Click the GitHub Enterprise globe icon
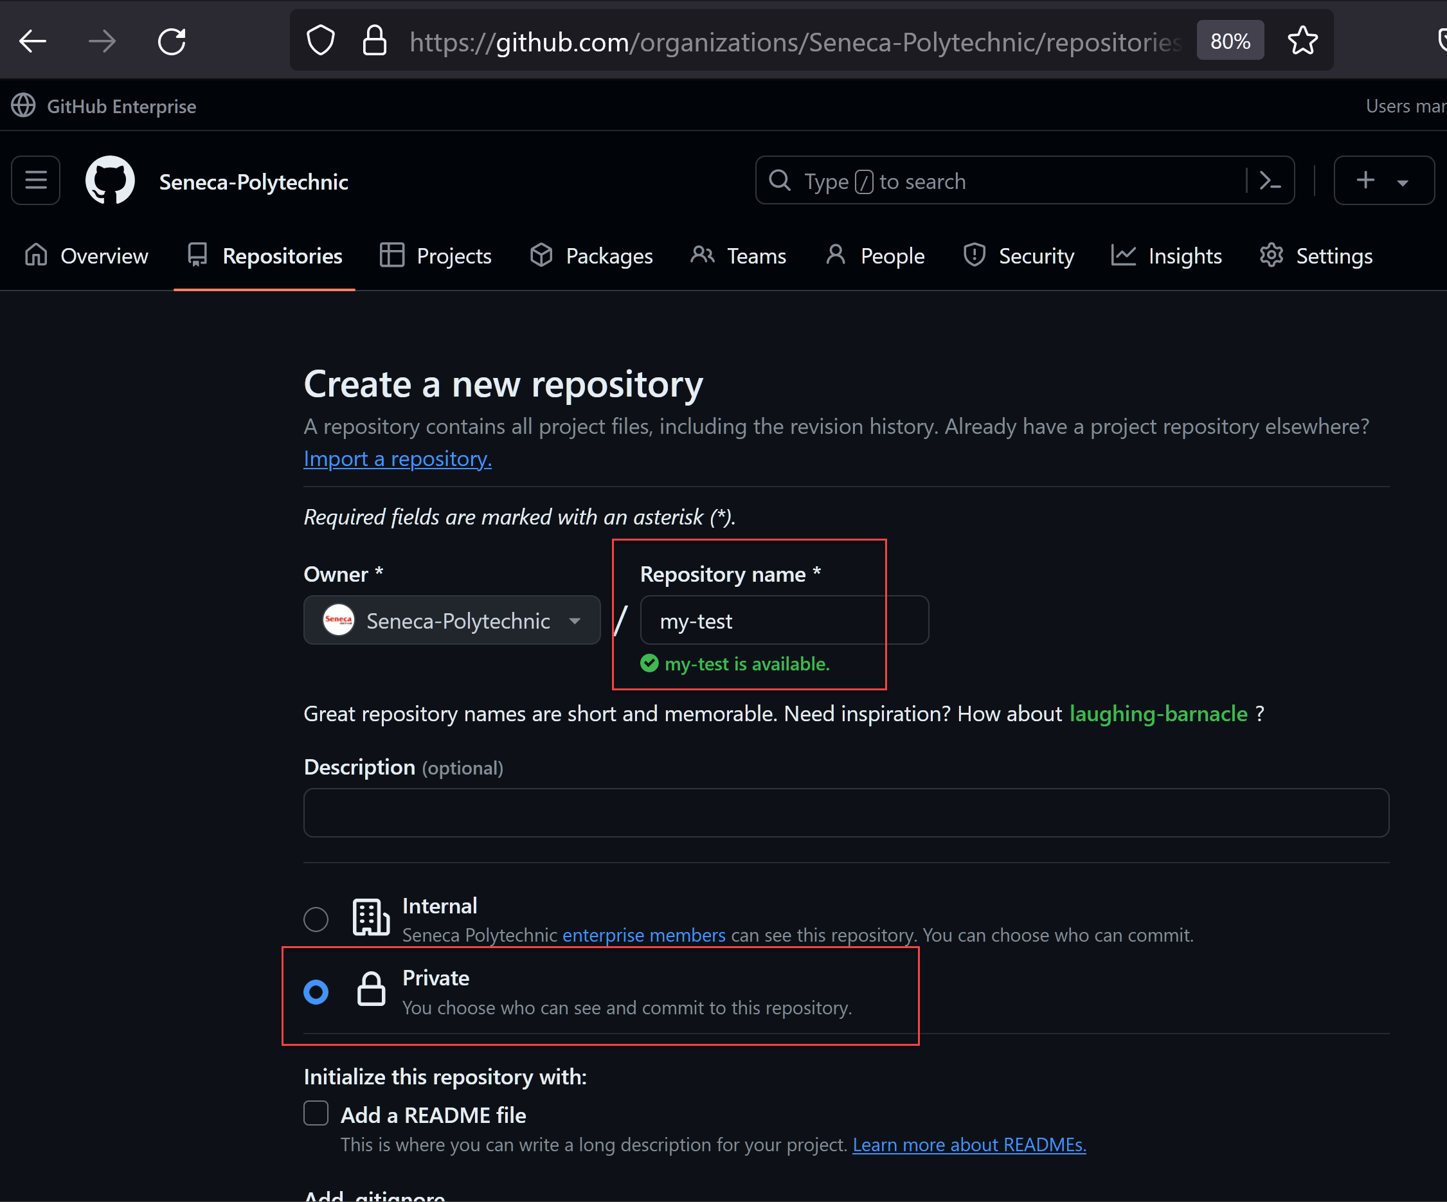Image resolution: width=1447 pixels, height=1202 pixels. pos(23,106)
